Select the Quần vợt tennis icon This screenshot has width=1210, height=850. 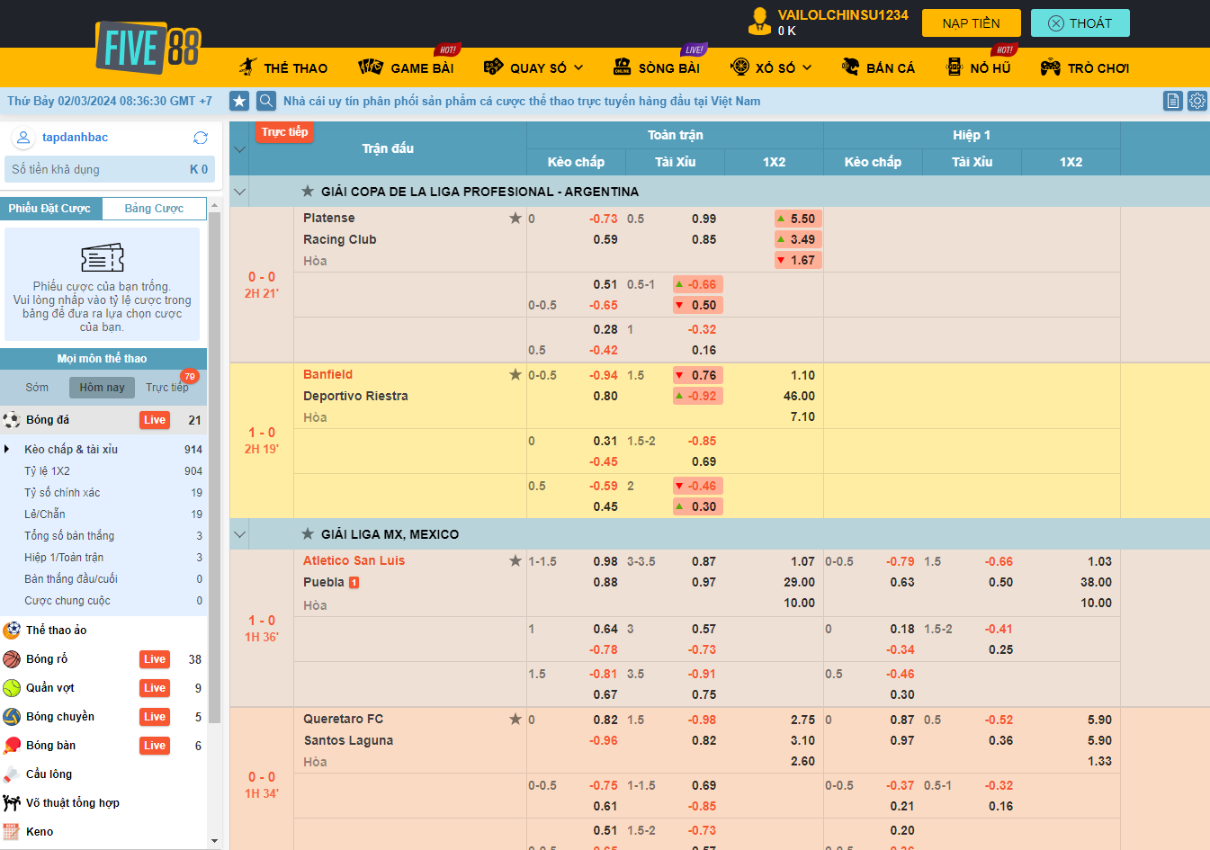[x=12, y=688]
